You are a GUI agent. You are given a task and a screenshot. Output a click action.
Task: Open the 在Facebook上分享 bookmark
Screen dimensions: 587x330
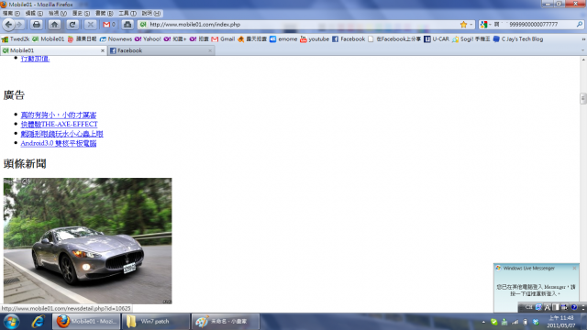coord(394,38)
